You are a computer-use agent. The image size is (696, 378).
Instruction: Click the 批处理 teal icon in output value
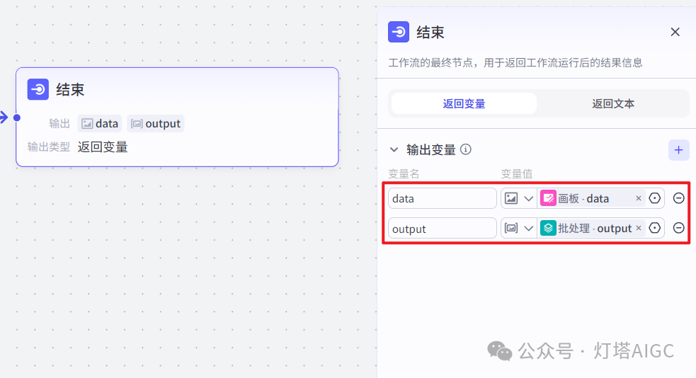coord(548,229)
